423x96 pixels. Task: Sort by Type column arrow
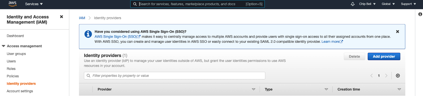[x=326, y=89]
